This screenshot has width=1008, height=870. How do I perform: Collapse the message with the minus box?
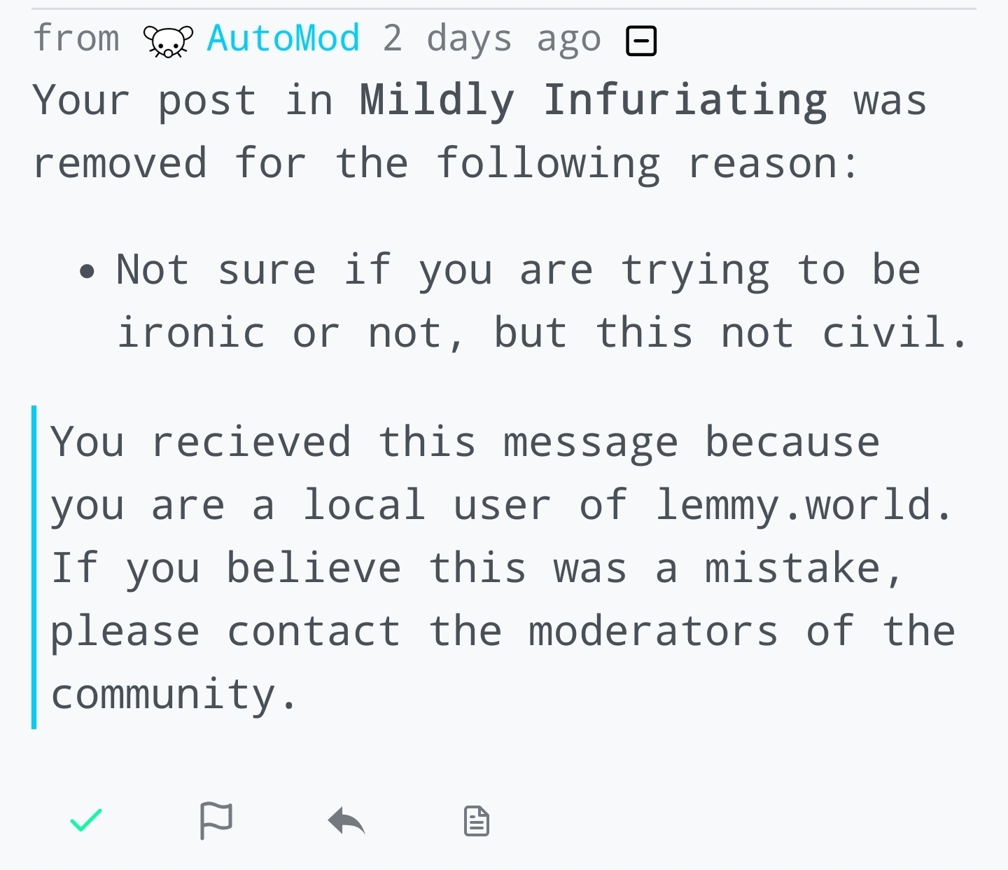tap(640, 41)
